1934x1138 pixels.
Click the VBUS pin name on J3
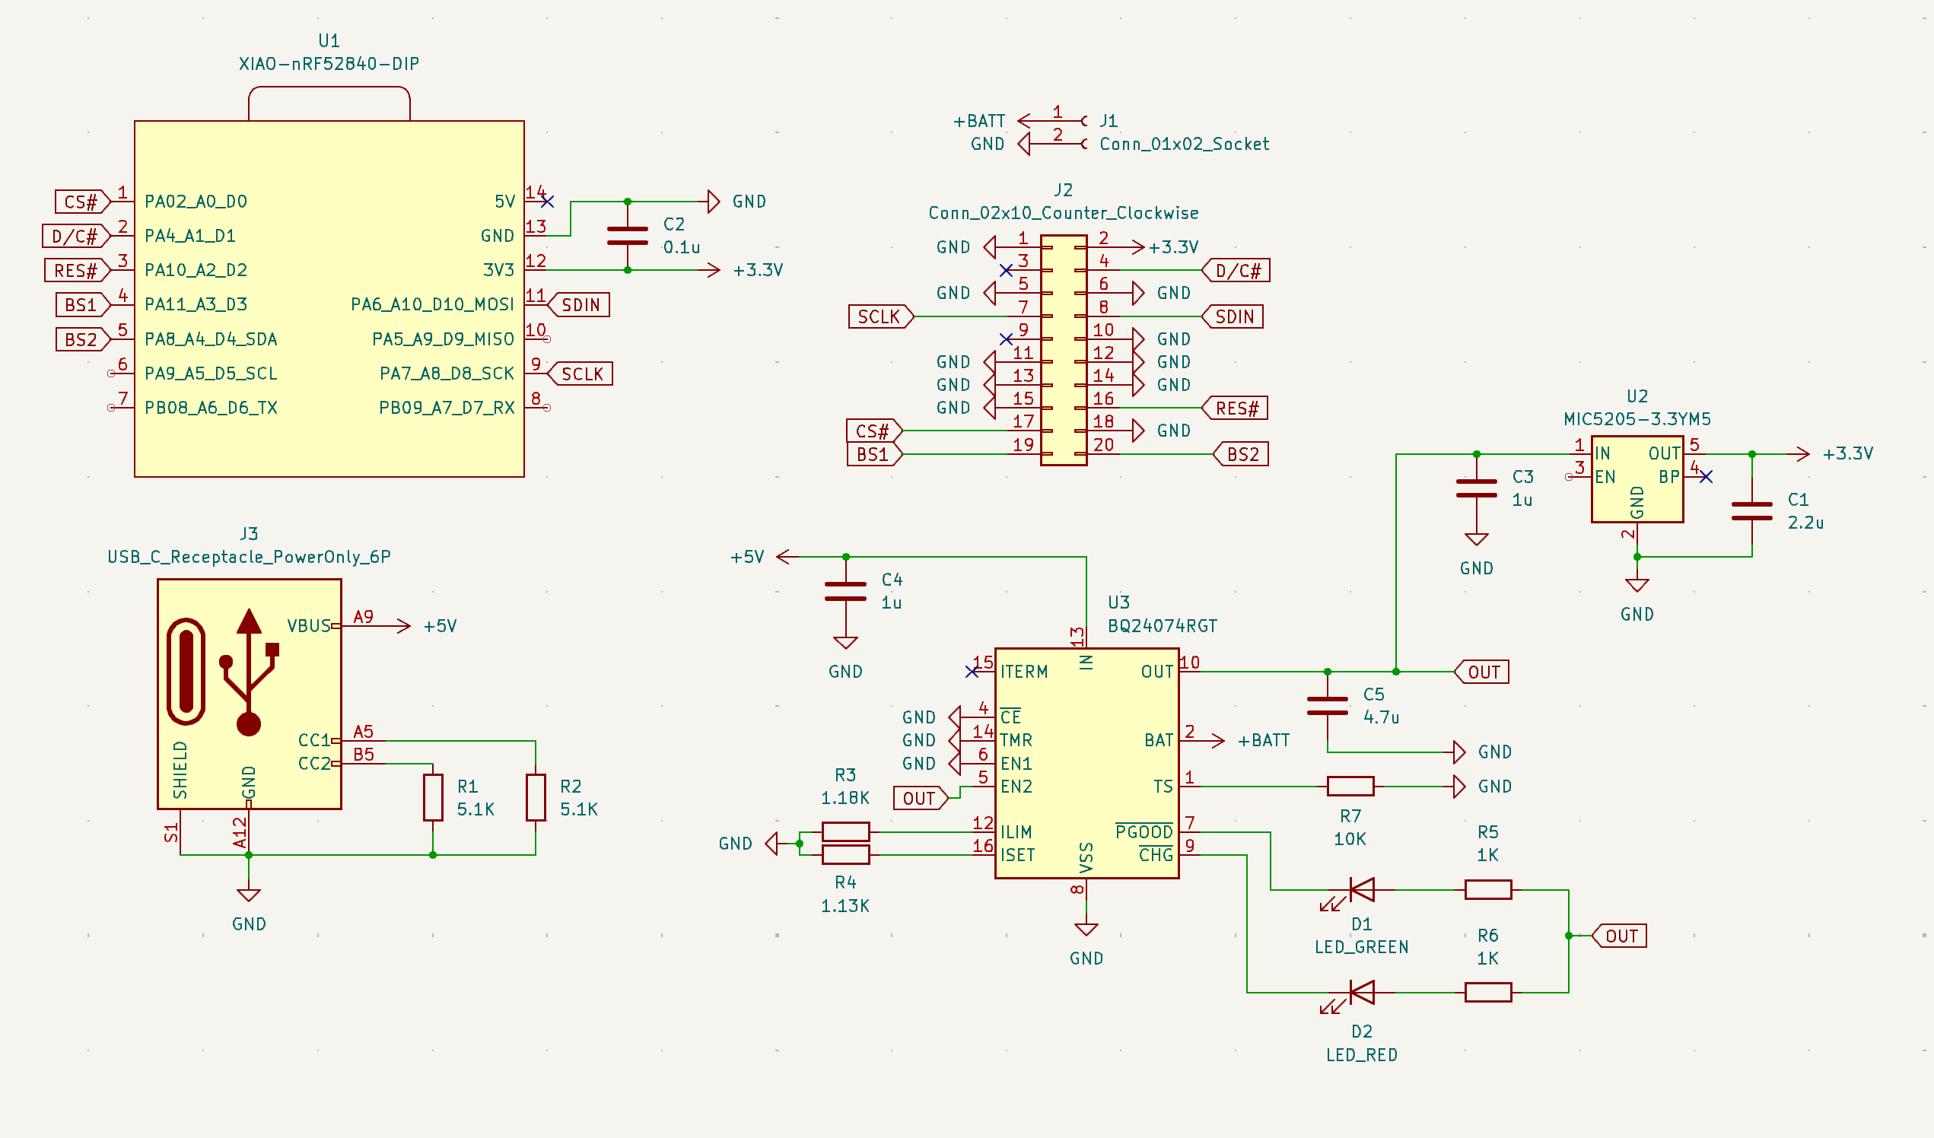309,626
